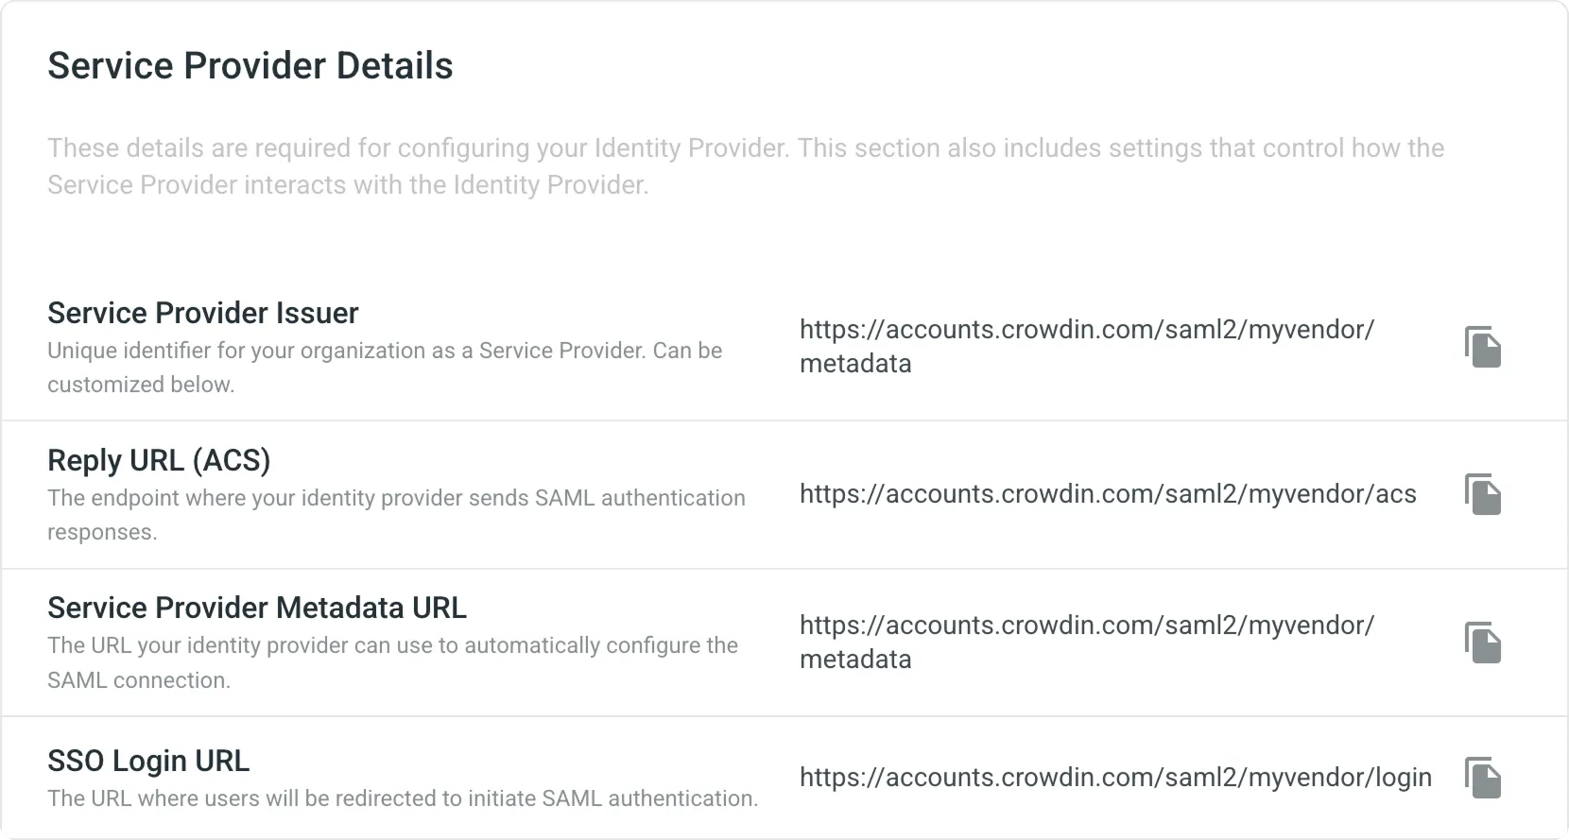Image resolution: width=1569 pixels, height=840 pixels.
Task: Click the Service Provider Details heading
Action: (x=250, y=64)
